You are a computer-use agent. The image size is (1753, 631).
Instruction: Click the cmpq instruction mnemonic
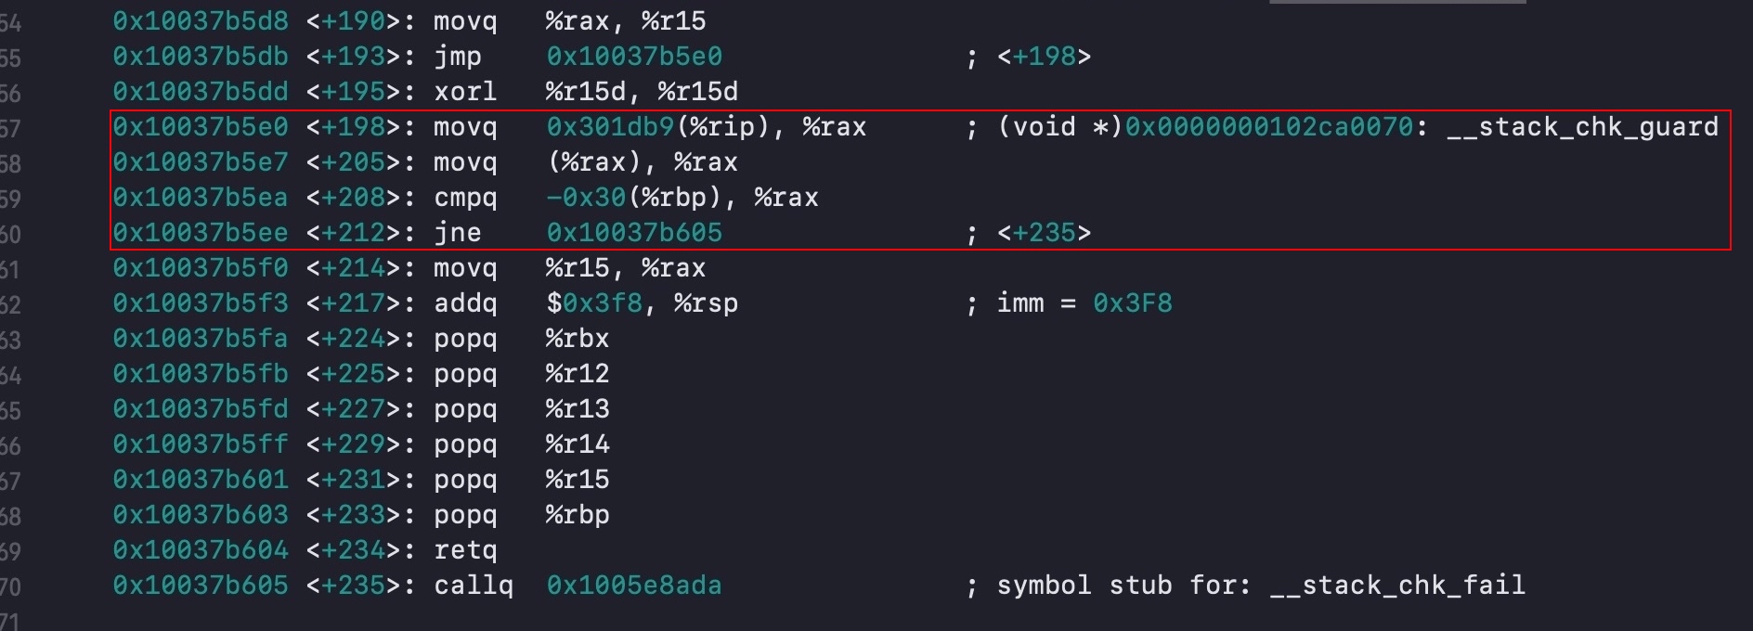pos(465,199)
